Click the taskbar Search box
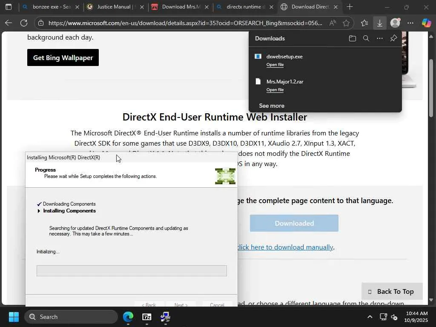The width and height of the screenshot is (436, 327). coord(71,317)
